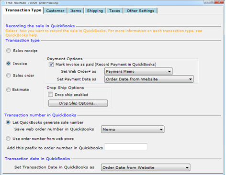Screen dimensions: 226x175
Task: Open the Items tab
Action: pyautogui.click(x=76, y=11)
